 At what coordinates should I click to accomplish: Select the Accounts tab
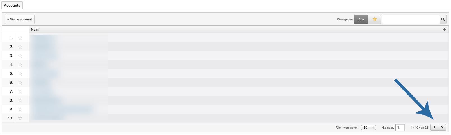[12, 5]
